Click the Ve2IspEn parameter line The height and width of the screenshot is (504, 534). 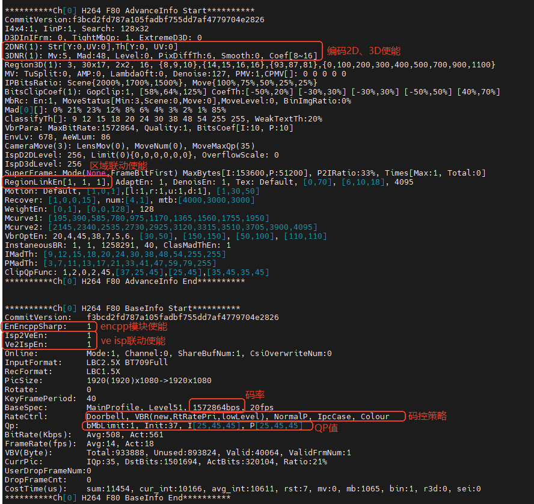click(48, 344)
